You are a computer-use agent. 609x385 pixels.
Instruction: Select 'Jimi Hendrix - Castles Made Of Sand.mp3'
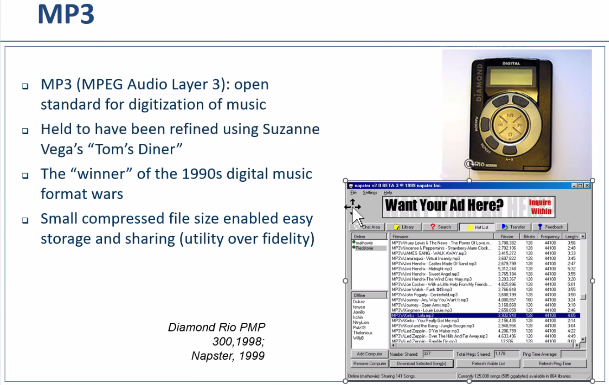(x=485, y=264)
